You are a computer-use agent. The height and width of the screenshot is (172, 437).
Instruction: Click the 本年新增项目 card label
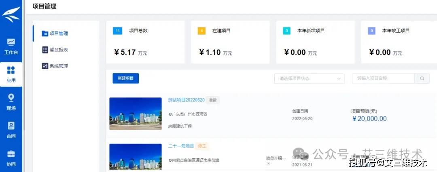click(x=311, y=31)
